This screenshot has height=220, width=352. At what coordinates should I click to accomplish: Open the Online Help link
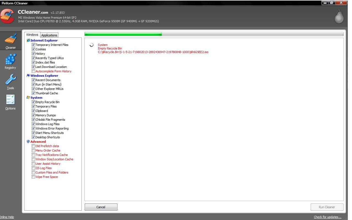click(x=7, y=217)
